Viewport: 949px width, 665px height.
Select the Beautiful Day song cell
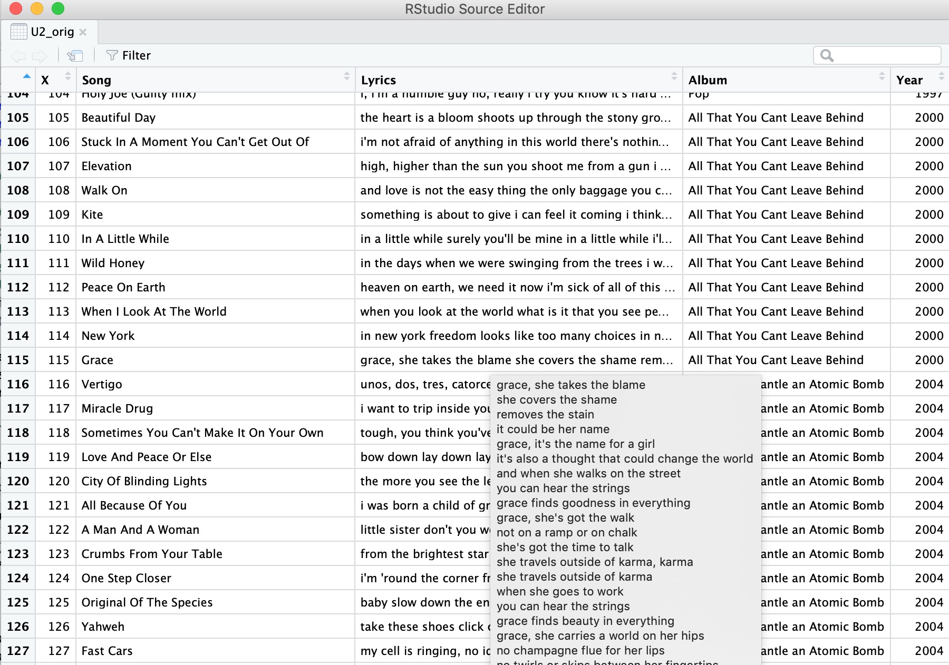[119, 118]
